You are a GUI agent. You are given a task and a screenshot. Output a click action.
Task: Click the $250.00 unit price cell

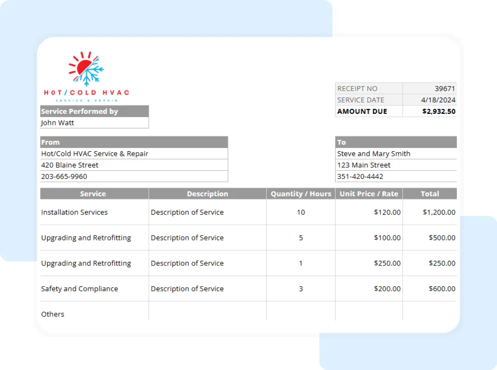pyautogui.click(x=387, y=263)
